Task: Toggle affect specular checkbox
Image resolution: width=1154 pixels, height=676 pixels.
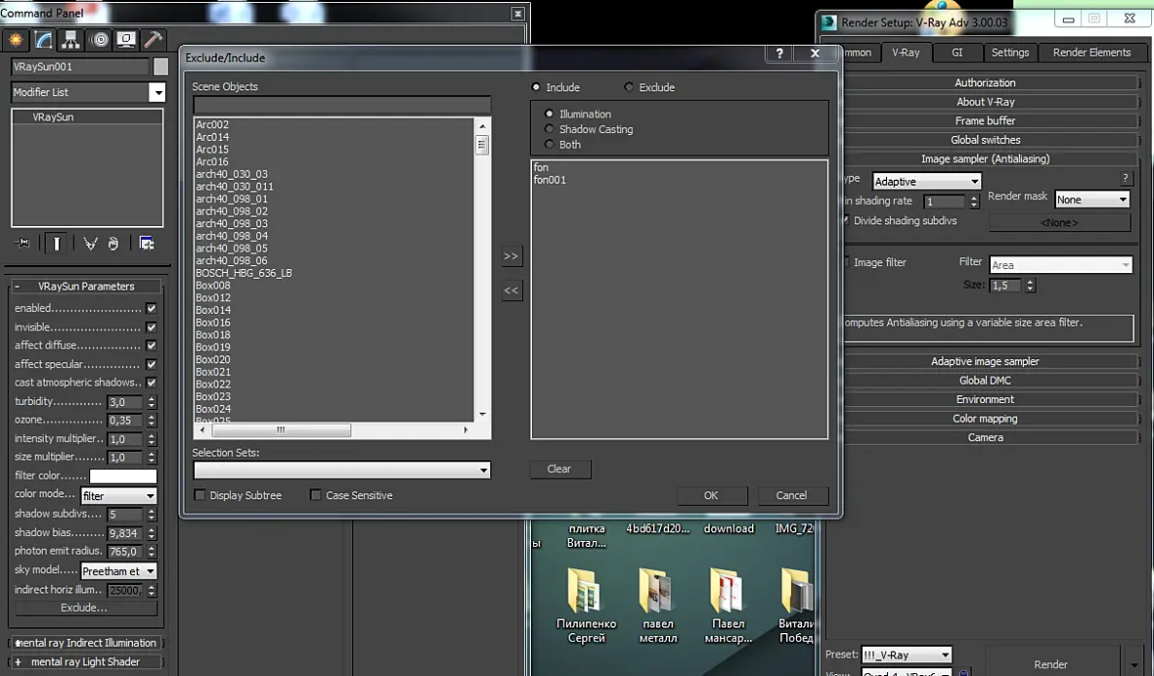Action: tap(151, 364)
